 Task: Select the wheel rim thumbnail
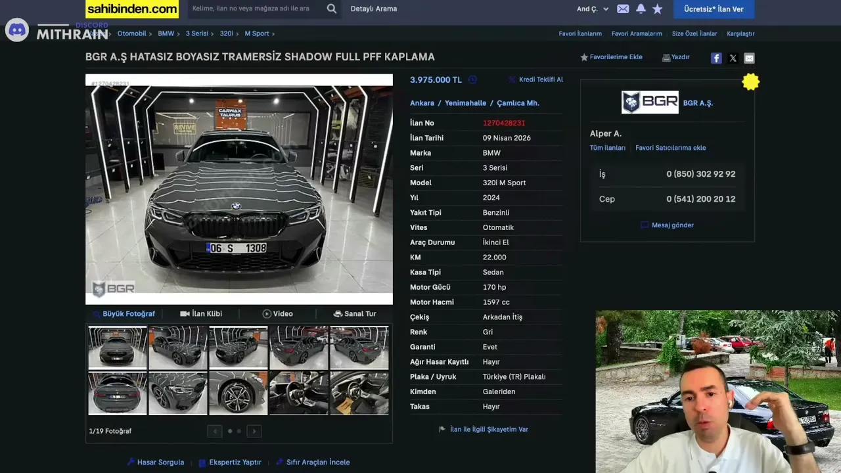239,394
